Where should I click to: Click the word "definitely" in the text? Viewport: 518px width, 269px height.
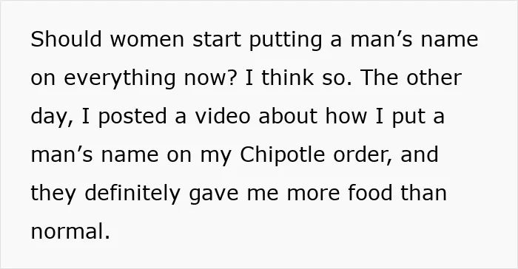click(x=132, y=194)
